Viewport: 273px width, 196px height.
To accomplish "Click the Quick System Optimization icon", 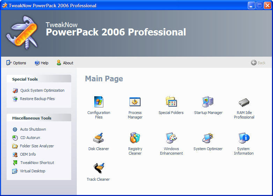I will tap(15, 90).
